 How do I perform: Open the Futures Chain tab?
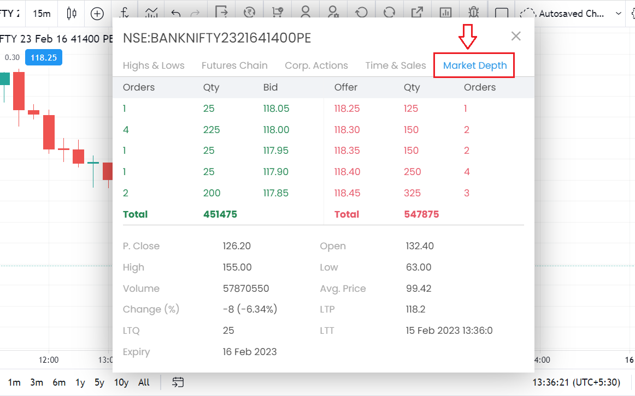234,65
